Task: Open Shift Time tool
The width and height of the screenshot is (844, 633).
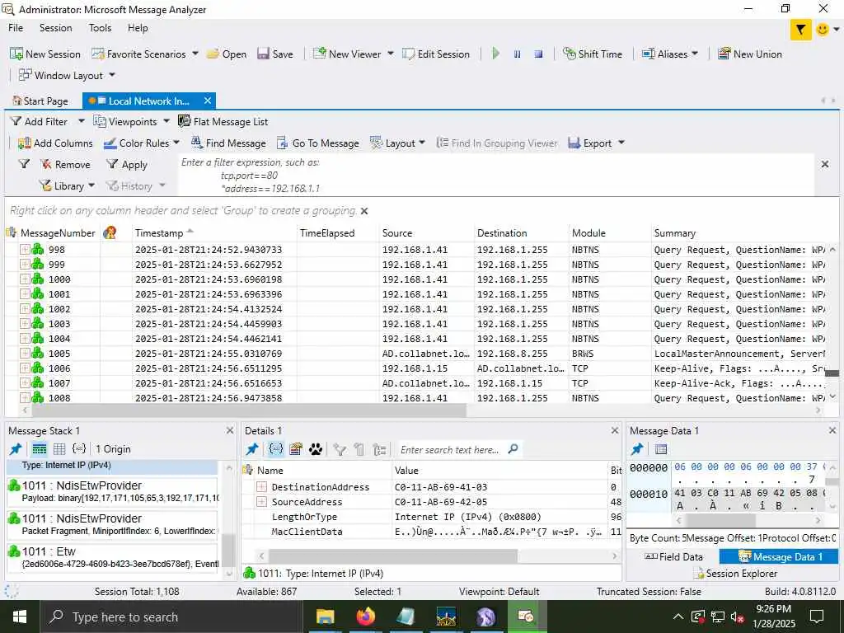Action: pos(592,54)
